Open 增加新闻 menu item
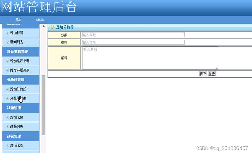The image size is (252, 153). pyautogui.click(x=21, y=33)
